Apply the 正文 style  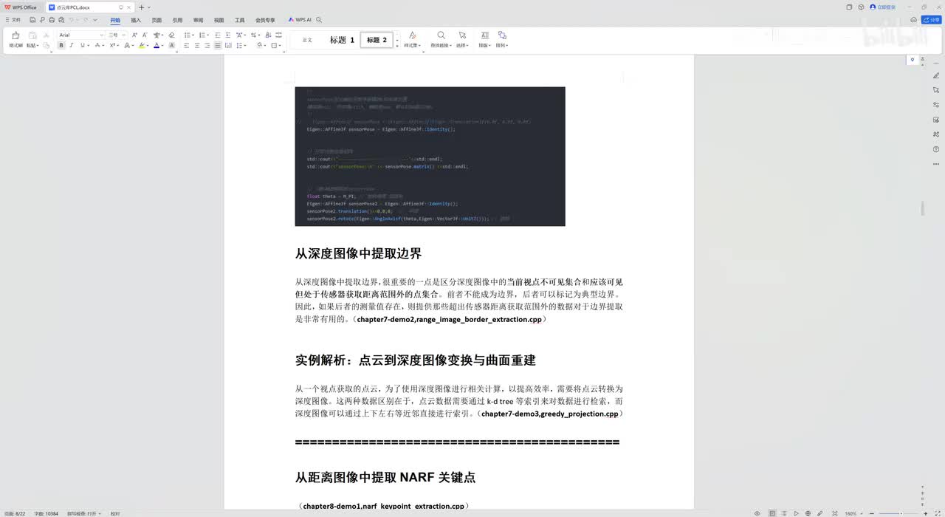307,40
